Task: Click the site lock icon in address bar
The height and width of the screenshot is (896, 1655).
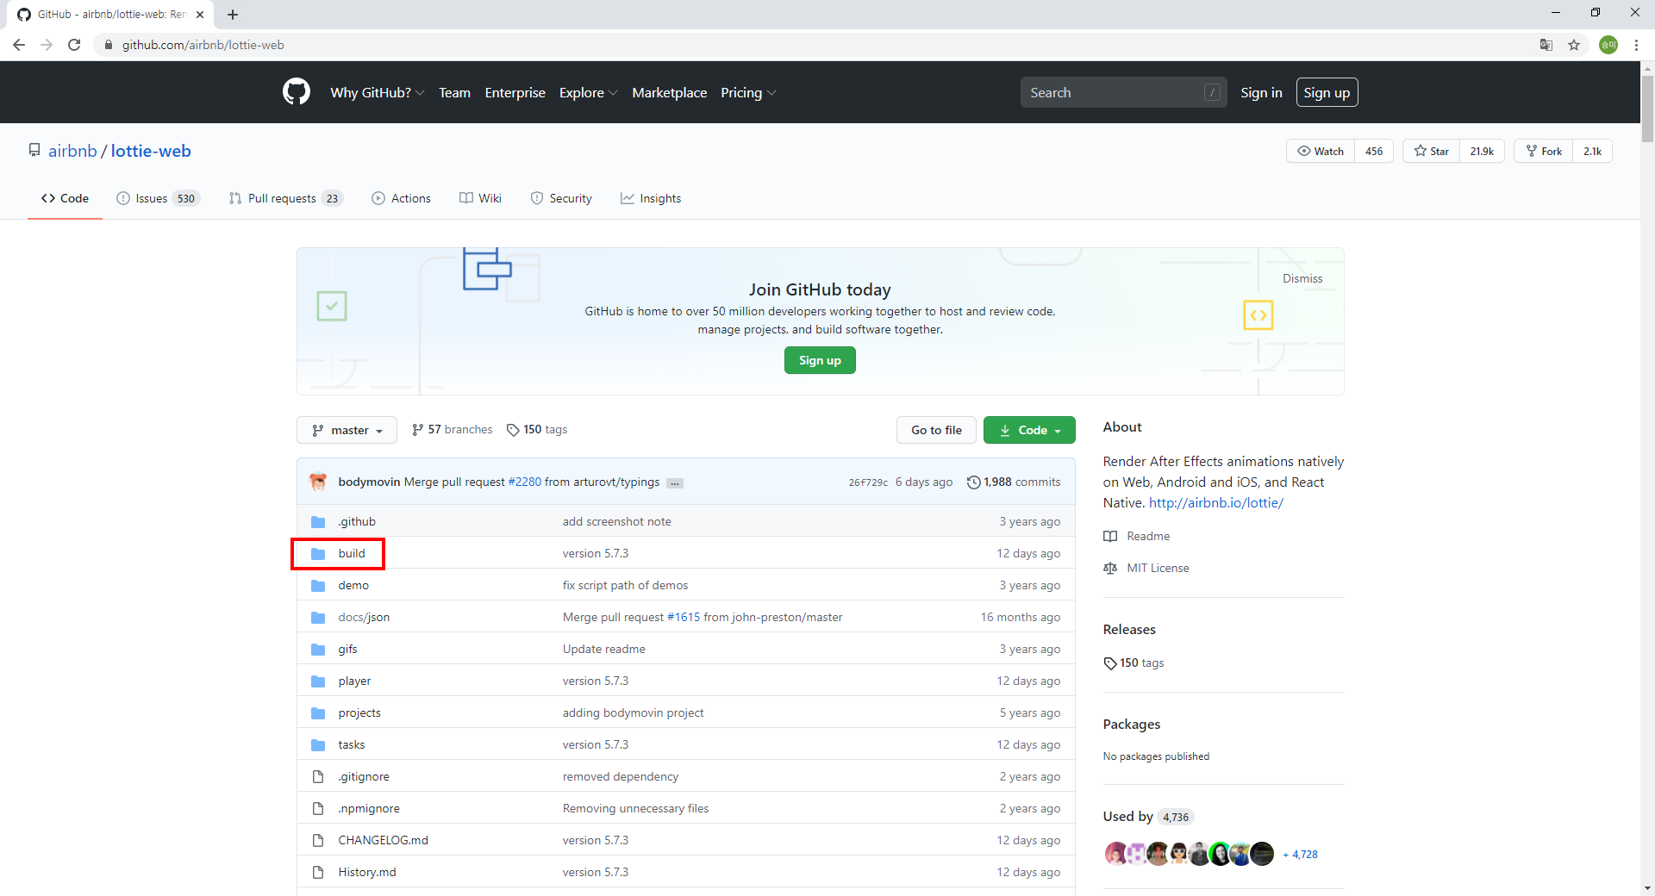Action: [x=108, y=45]
